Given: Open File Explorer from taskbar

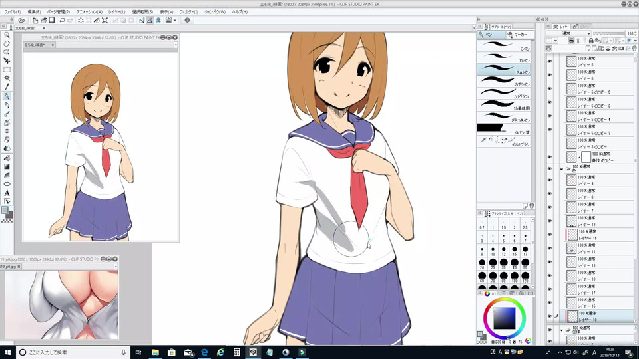Looking at the screenshot, I should pyautogui.click(x=155, y=352).
